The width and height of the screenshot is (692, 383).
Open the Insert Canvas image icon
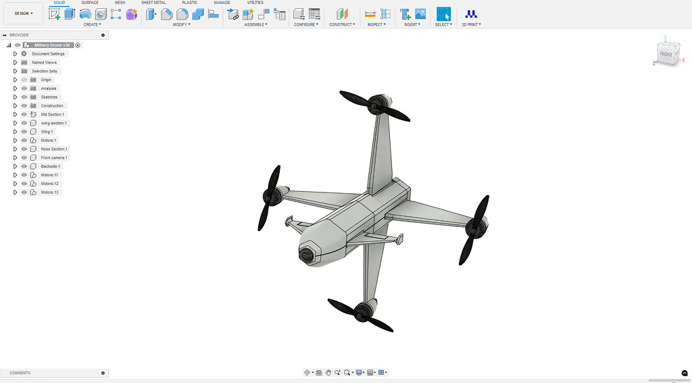[420, 14]
